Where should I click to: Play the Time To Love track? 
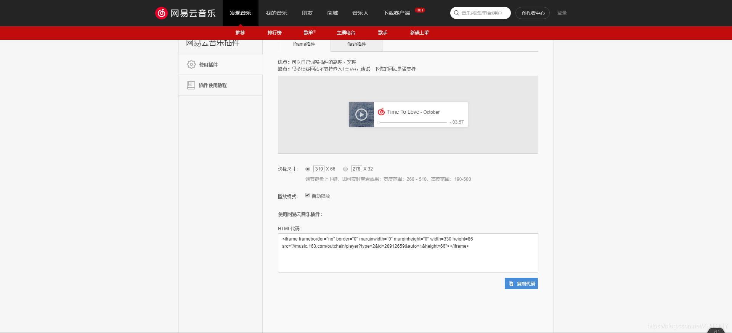click(x=361, y=115)
